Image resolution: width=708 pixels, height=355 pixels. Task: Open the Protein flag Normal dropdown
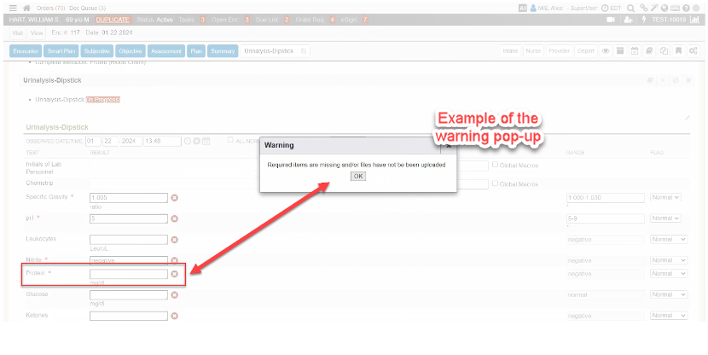[665, 274]
